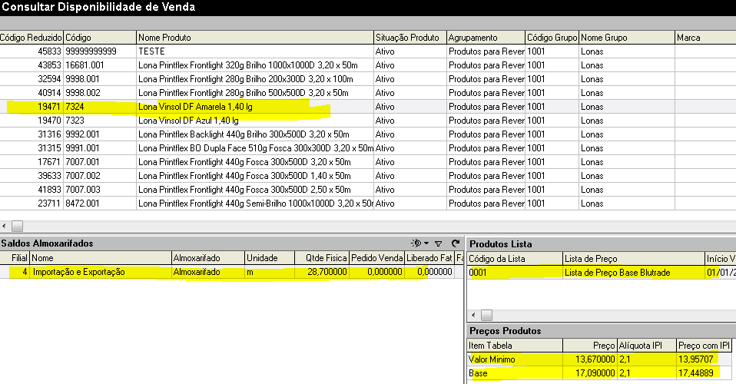Click the Liberado Fat column header

click(429, 258)
